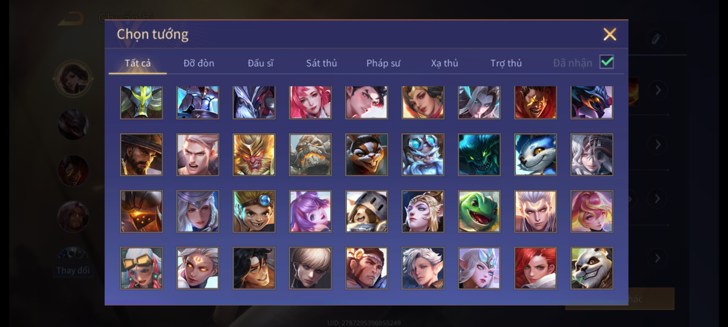Choose the purple-haired chibi girl hero
The image size is (728, 327).
[310, 211]
